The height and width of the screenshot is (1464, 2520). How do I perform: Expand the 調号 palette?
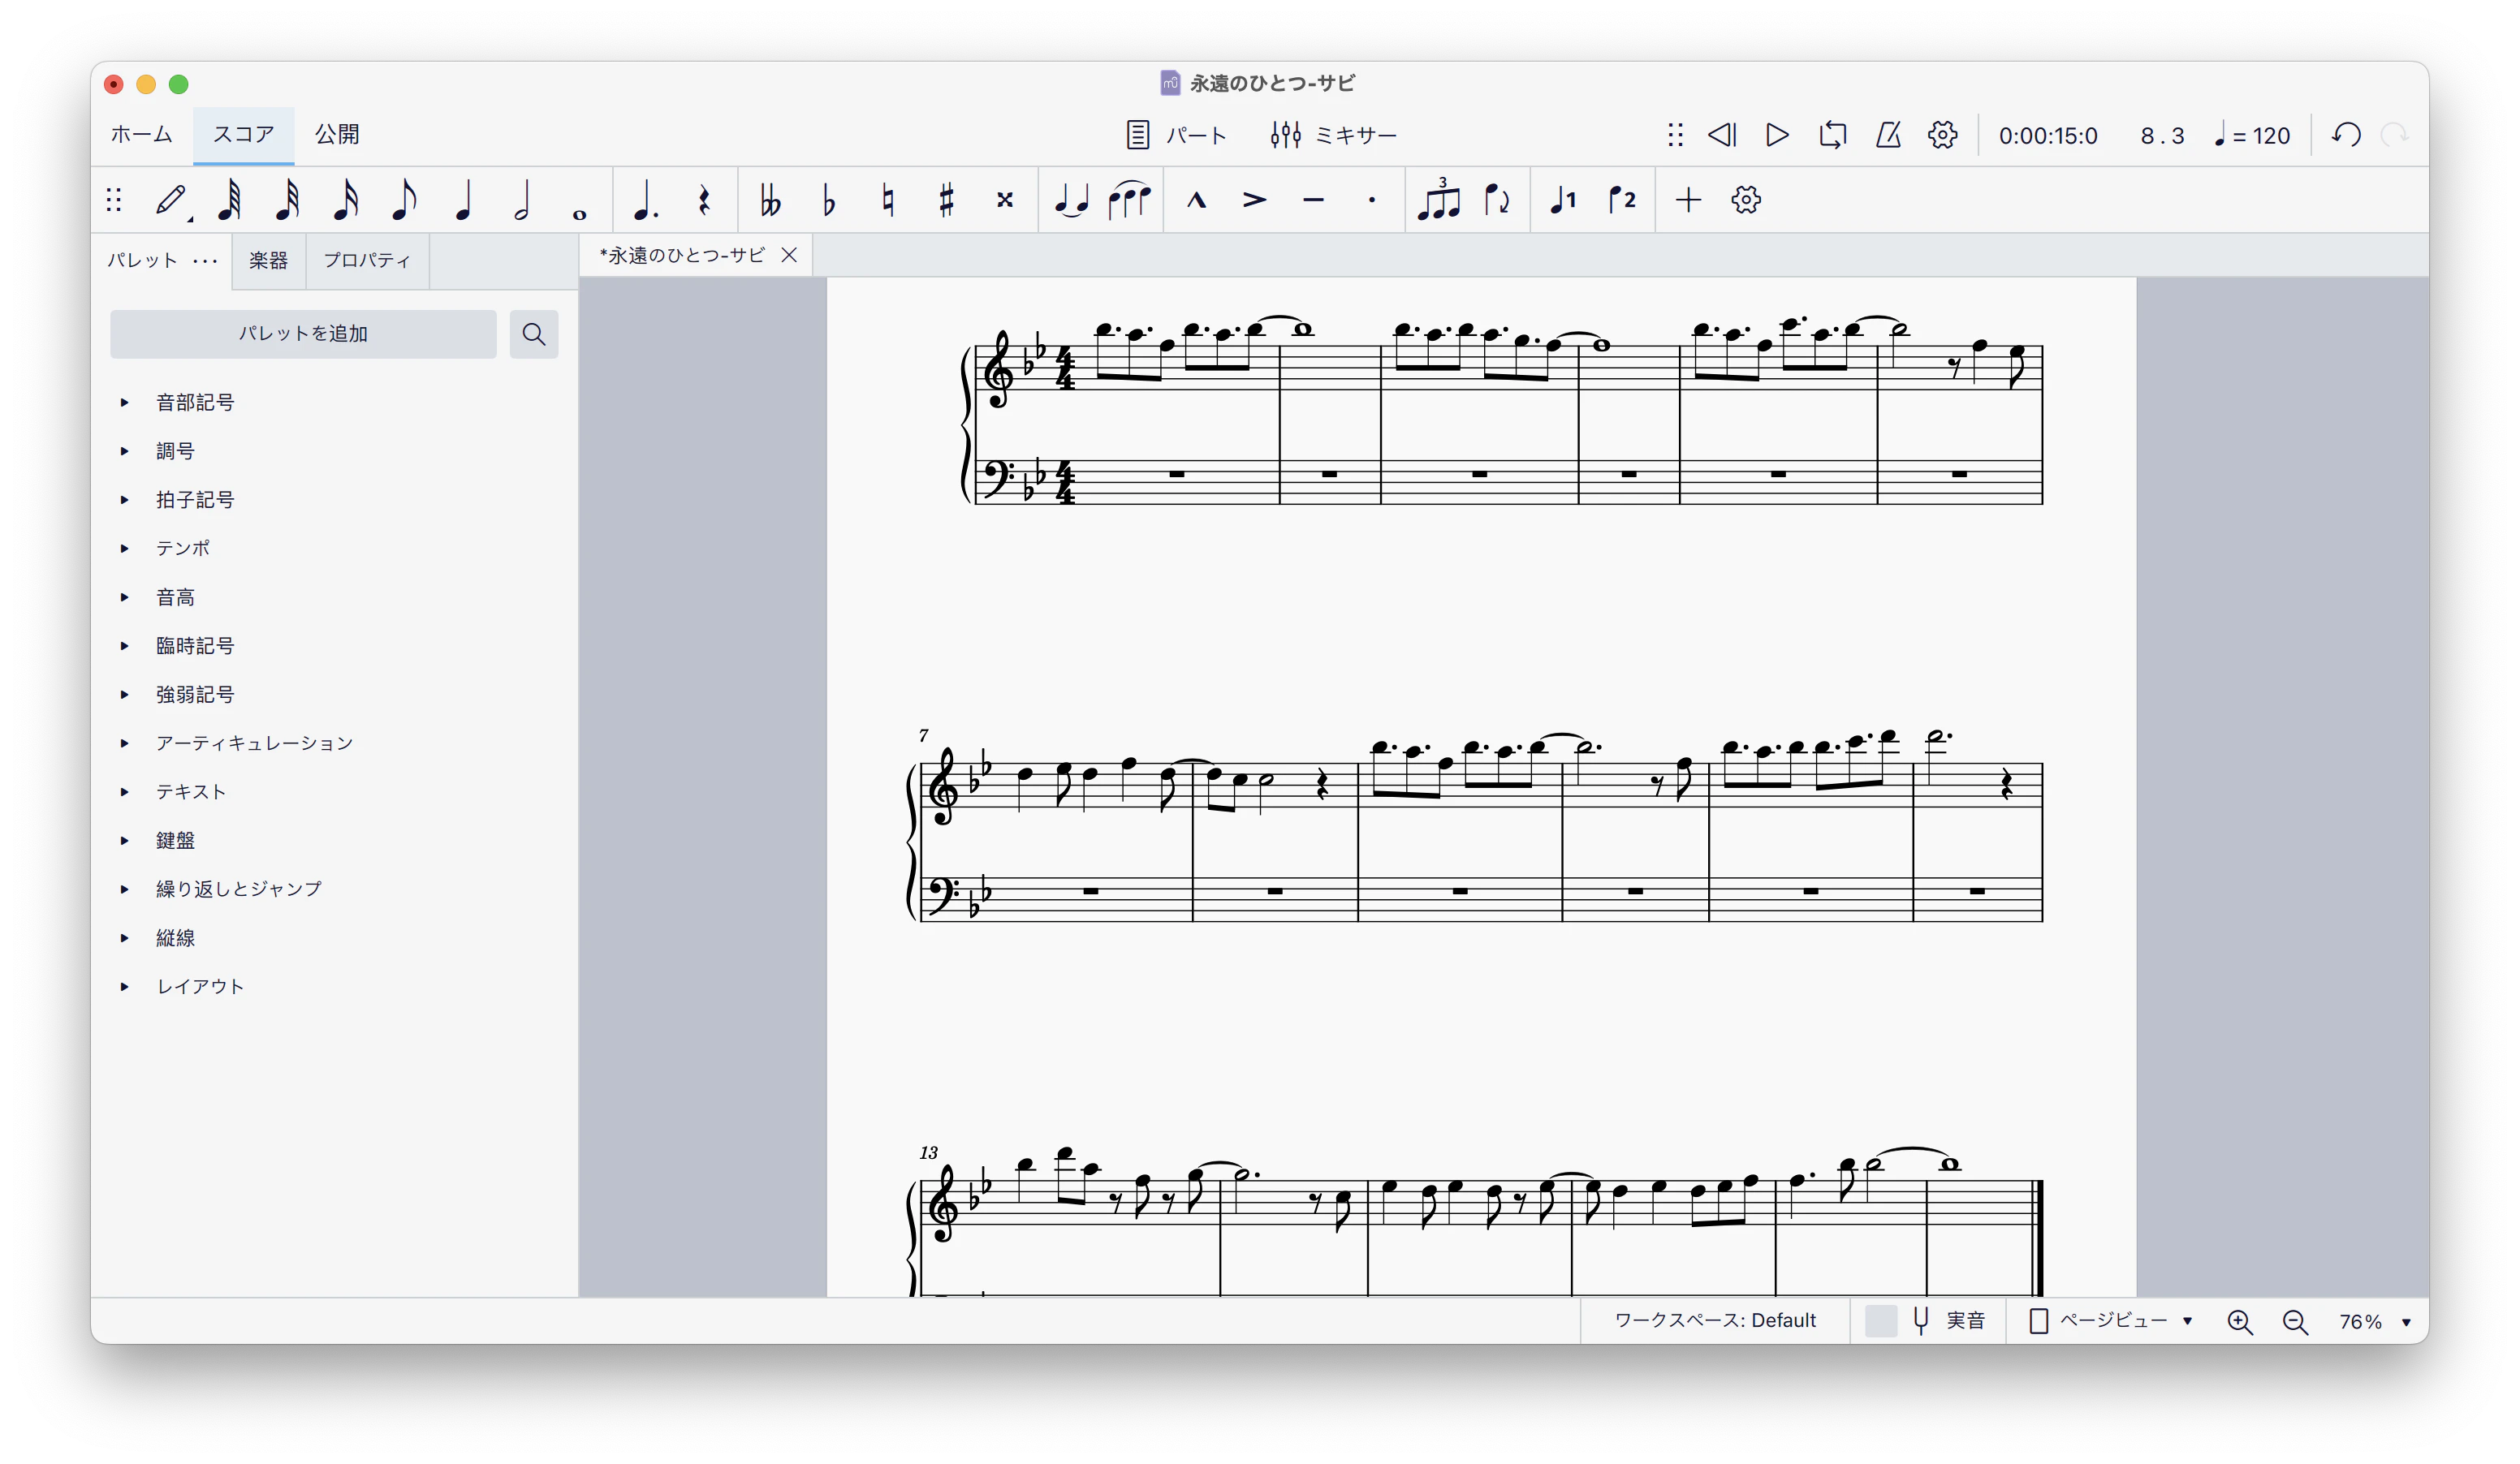coord(124,452)
